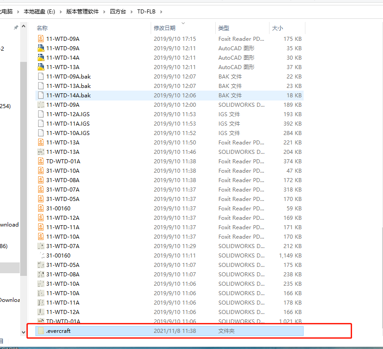This screenshot has width=383, height=349.
Task: Open the dropdown chevron after TD-FLB
Action: (x=161, y=12)
